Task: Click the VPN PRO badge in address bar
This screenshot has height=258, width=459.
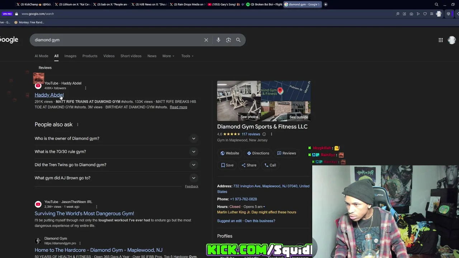Action: pos(7,14)
